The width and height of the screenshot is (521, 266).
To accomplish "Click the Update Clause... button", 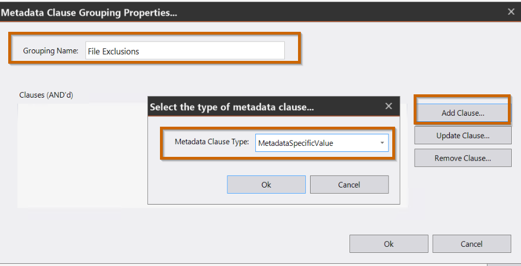I will (462, 135).
